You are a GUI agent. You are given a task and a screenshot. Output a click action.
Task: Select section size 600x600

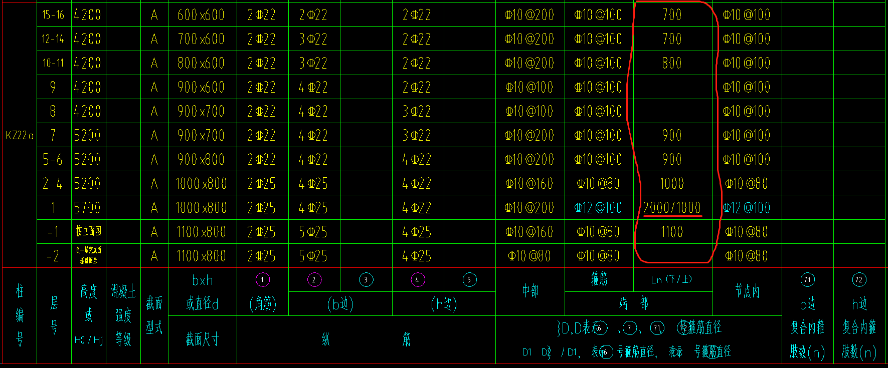(201, 15)
